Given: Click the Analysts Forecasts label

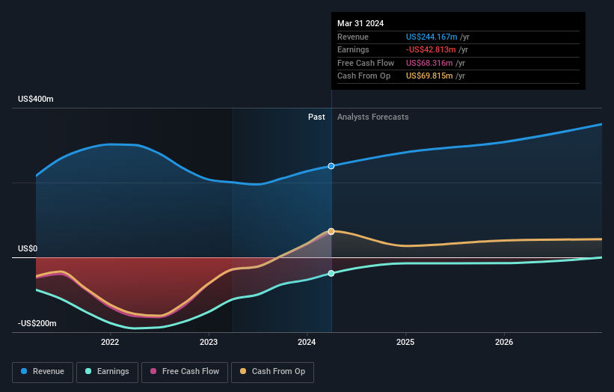Looking at the screenshot, I should point(372,117).
